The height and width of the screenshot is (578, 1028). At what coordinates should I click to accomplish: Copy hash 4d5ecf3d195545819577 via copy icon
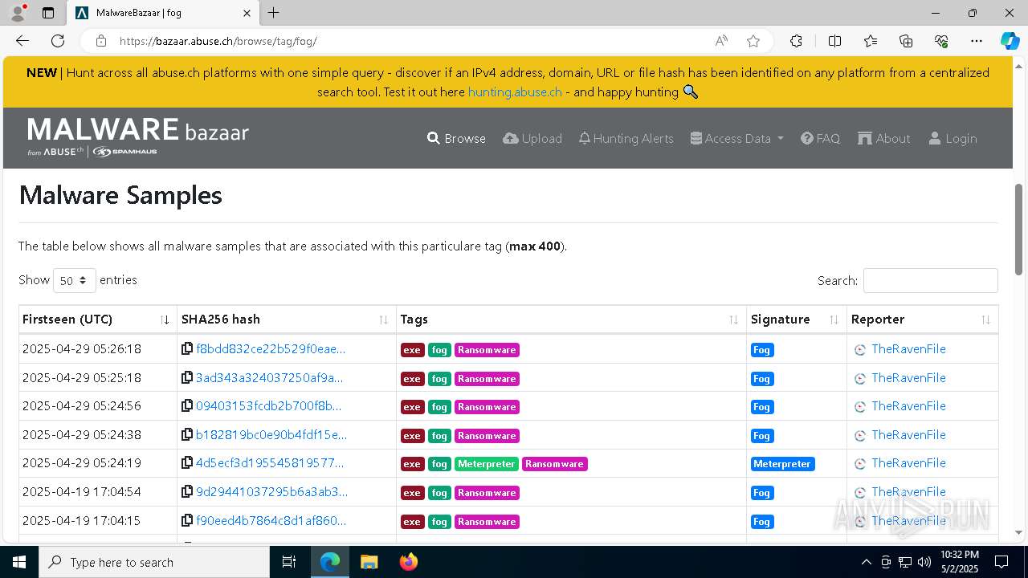pos(187,463)
